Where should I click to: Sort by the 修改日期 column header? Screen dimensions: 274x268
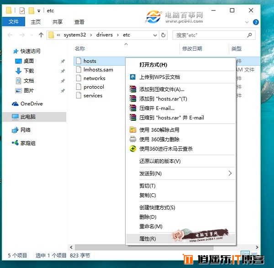coord(192,49)
